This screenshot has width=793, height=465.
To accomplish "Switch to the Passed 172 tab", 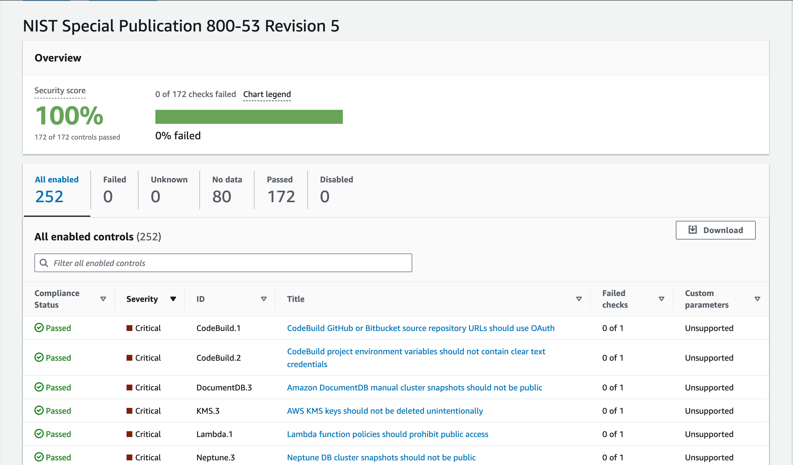I will tap(281, 190).
